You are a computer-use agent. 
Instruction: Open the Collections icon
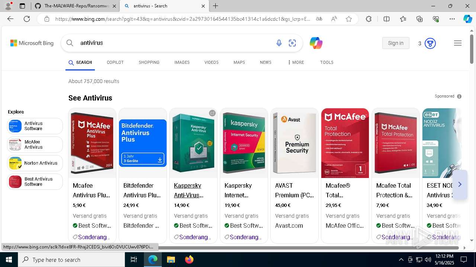(x=419, y=19)
